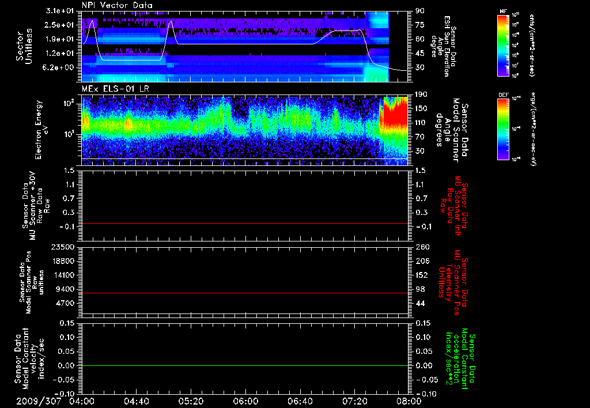Select the 07:20 time axis label

[354, 401]
